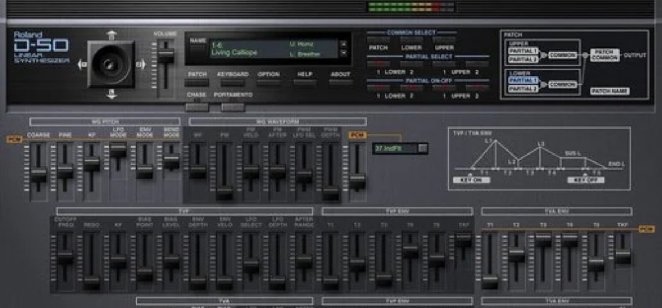Toggle Partial Select Upper 2
The width and height of the screenshot is (662, 308).
477,64
